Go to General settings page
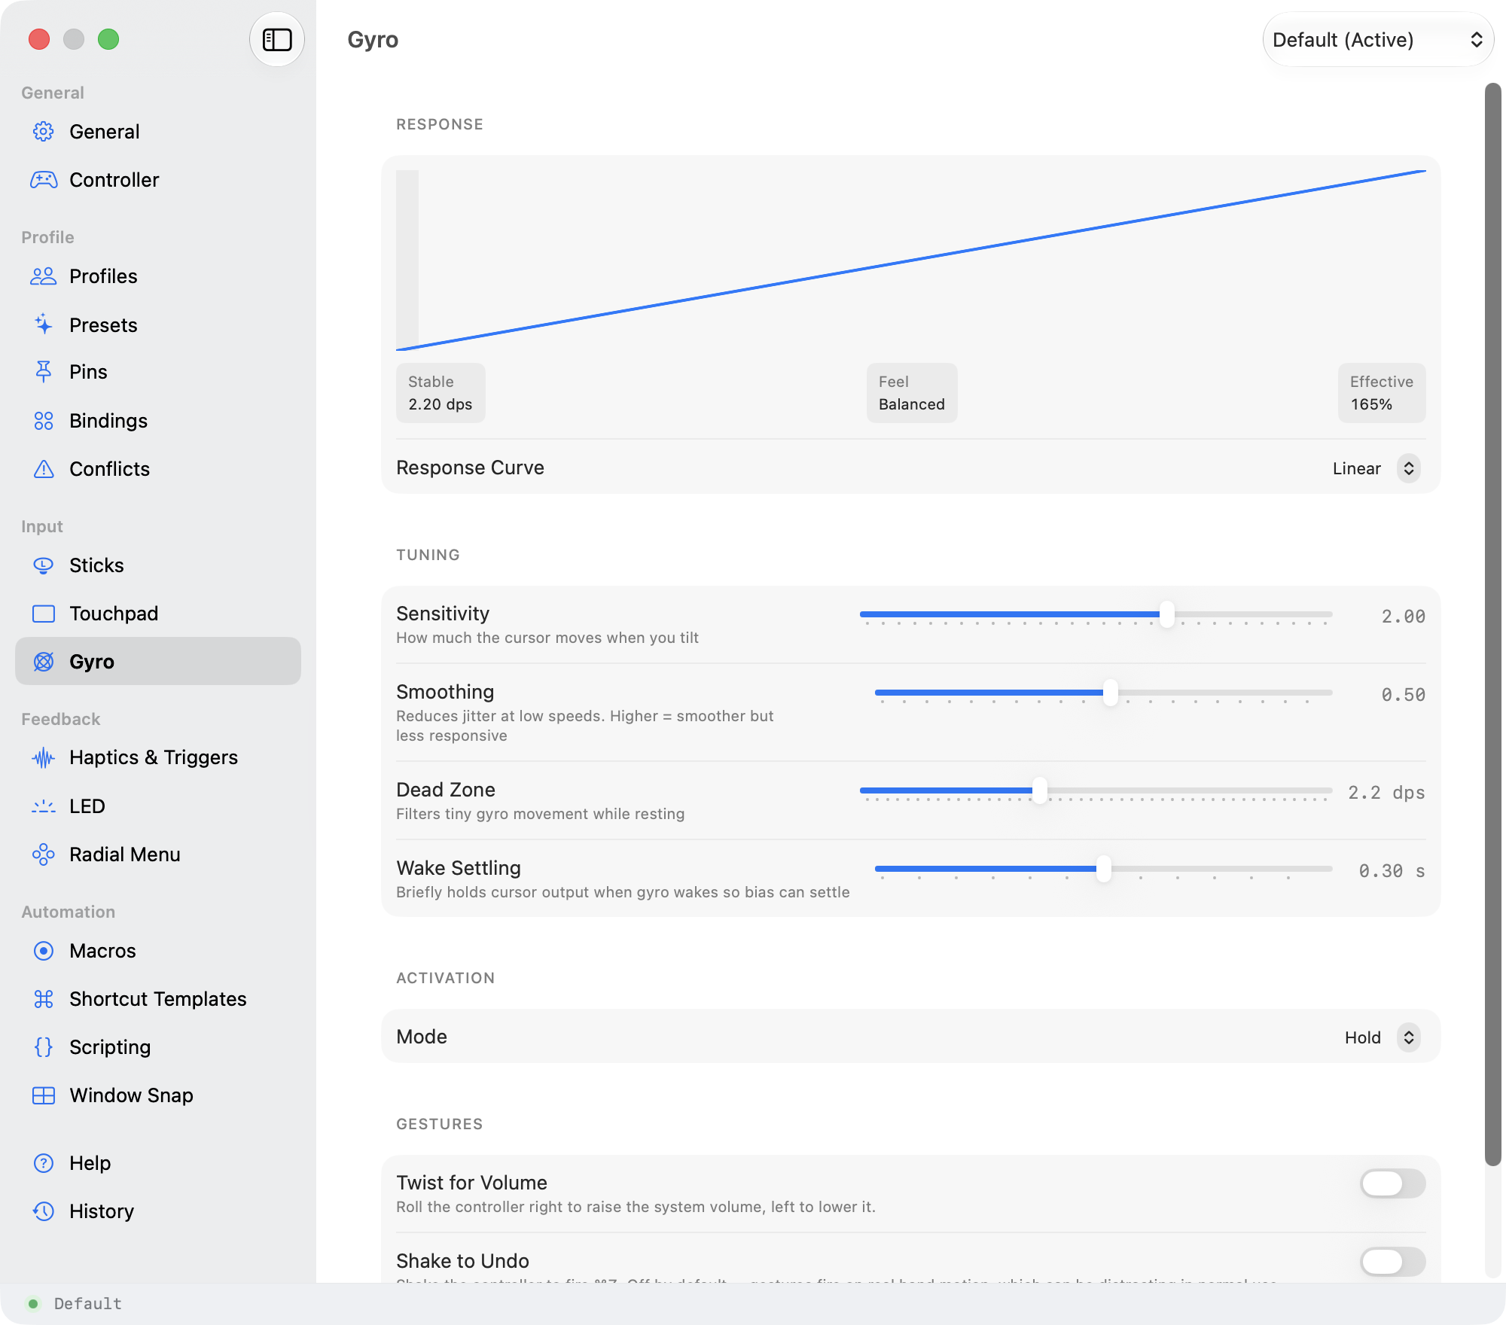 point(158,132)
